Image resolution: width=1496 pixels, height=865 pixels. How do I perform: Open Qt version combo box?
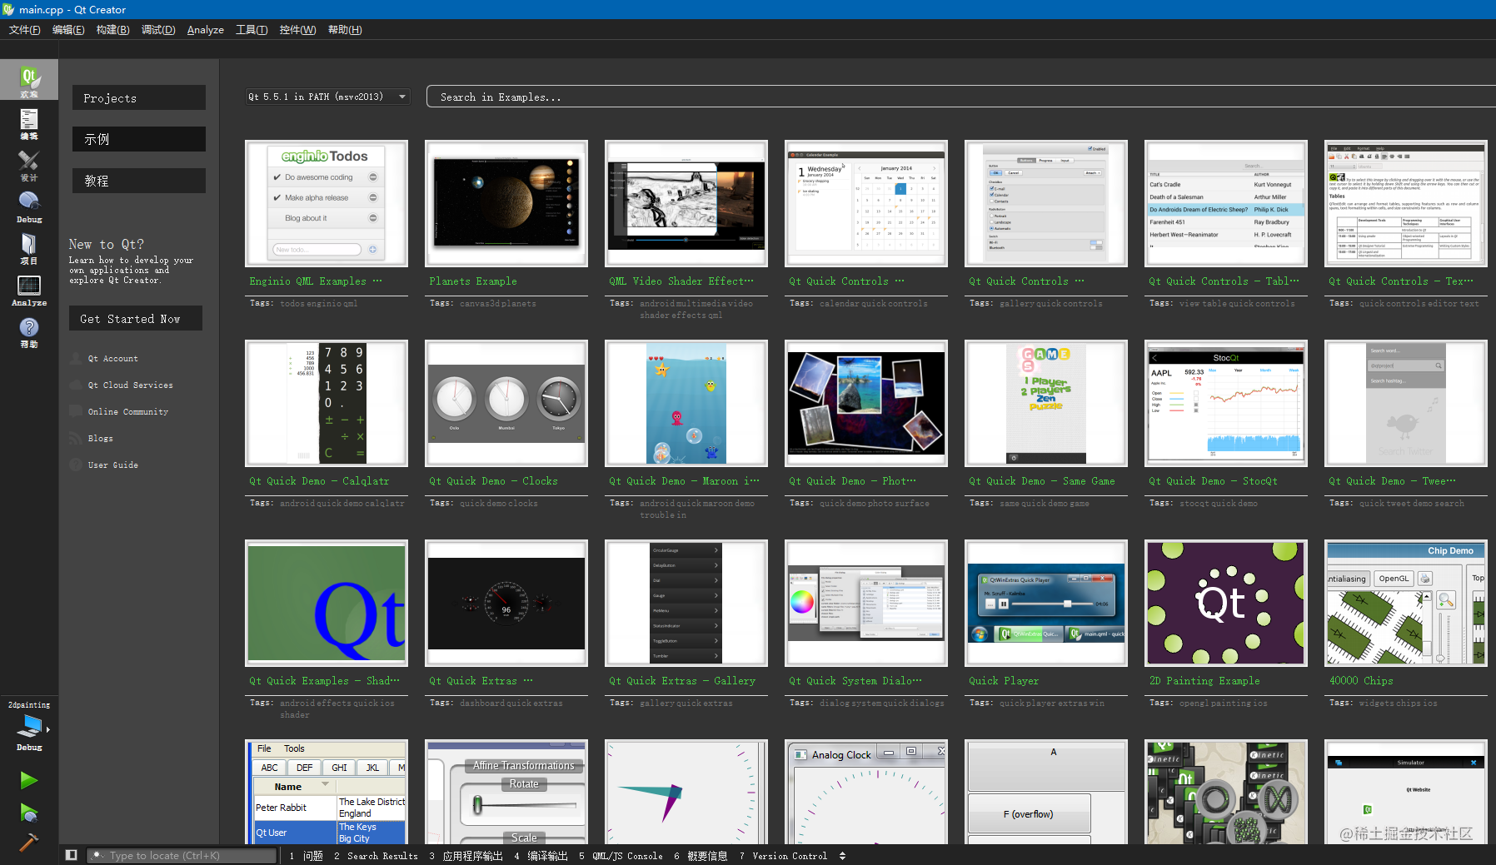tap(328, 97)
